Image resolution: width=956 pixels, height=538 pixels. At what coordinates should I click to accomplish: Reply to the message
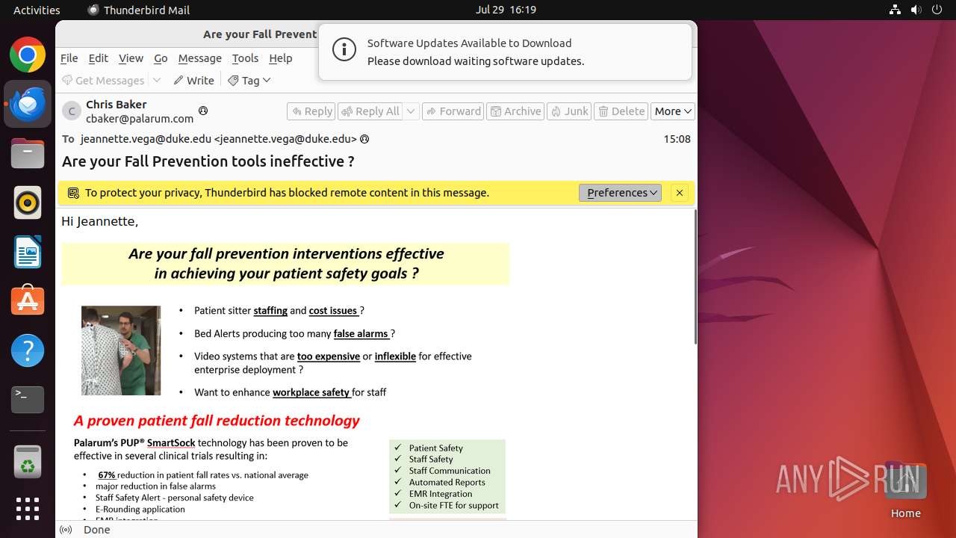[x=311, y=111]
